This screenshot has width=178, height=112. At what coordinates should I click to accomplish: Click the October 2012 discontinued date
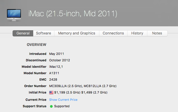pos(59,60)
